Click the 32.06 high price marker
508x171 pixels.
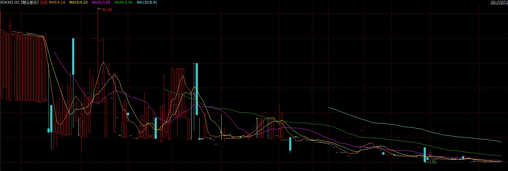(x=107, y=10)
